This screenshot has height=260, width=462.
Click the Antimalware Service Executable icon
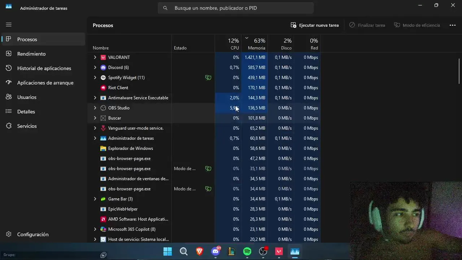pyautogui.click(x=103, y=98)
